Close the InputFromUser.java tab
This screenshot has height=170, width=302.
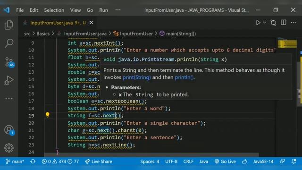point(91,23)
